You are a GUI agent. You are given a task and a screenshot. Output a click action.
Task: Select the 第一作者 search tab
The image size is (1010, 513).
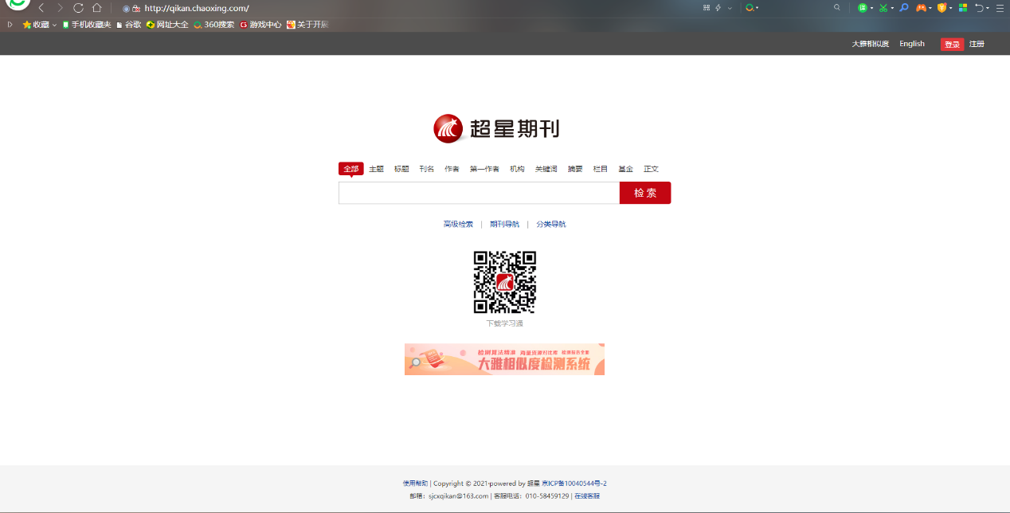(484, 169)
